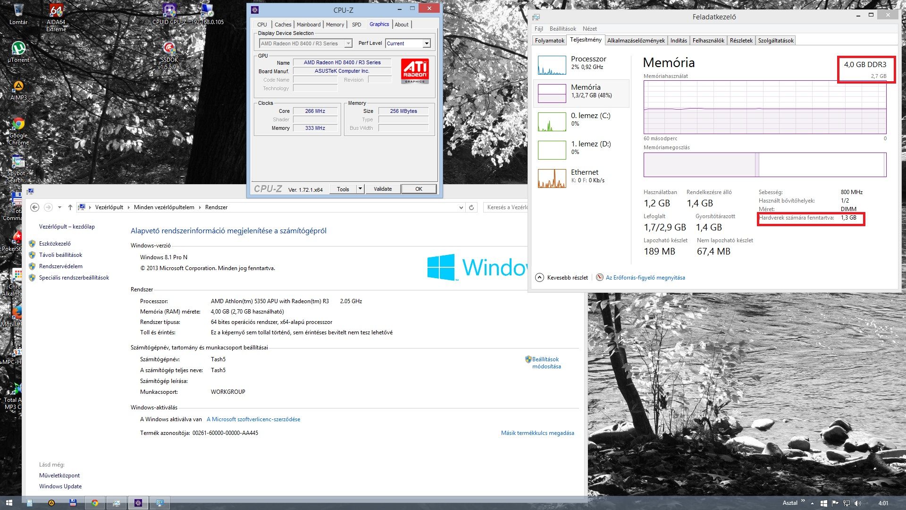Open recent locations dropdown in Control Panel
Screen dimensions: 906x510
[x=59, y=207]
